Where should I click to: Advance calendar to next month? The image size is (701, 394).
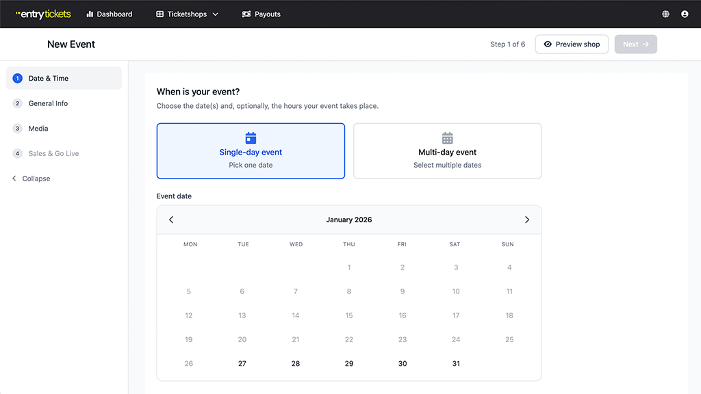click(527, 220)
